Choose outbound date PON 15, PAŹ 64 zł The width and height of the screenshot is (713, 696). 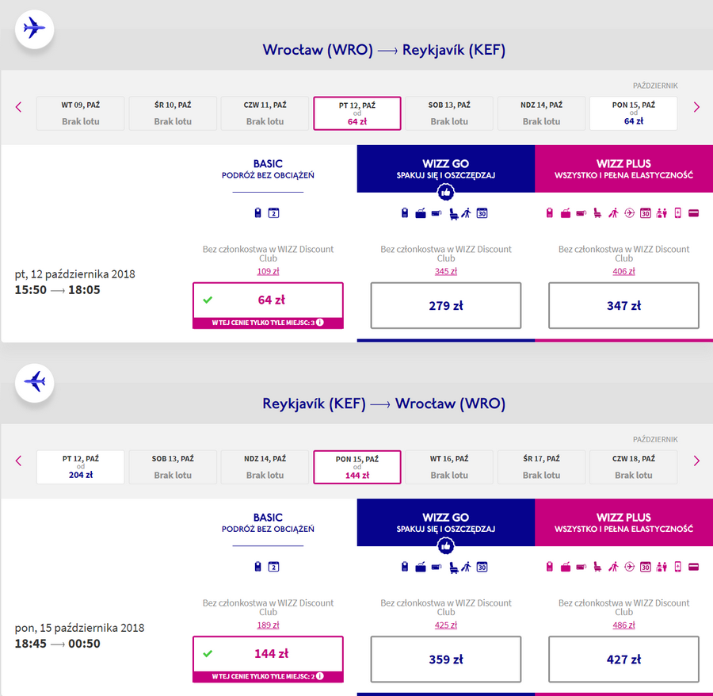634,113
